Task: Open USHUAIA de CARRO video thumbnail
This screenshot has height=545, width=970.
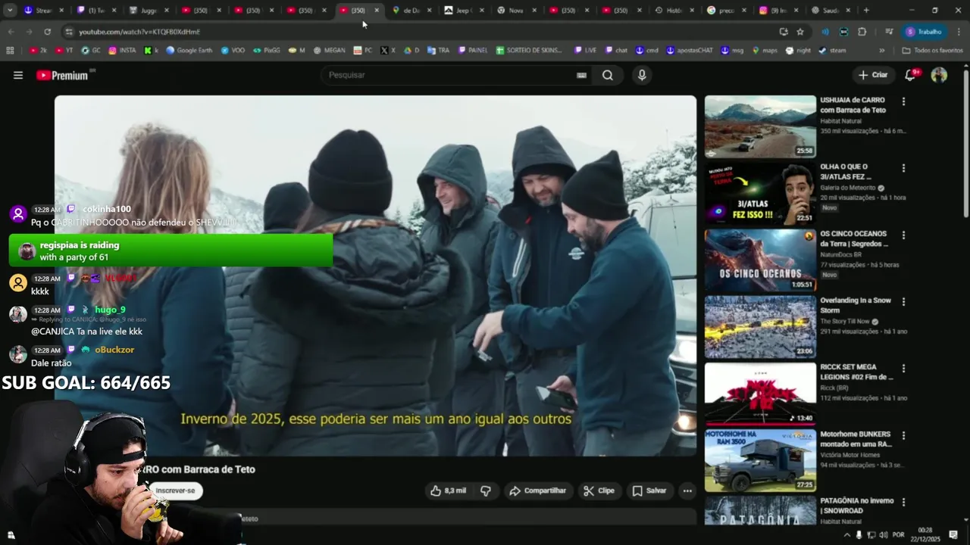Action: click(x=760, y=126)
